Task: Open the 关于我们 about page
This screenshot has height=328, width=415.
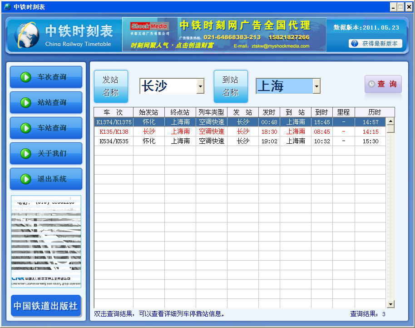Action: pyautogui.click(x=46, y=153)
